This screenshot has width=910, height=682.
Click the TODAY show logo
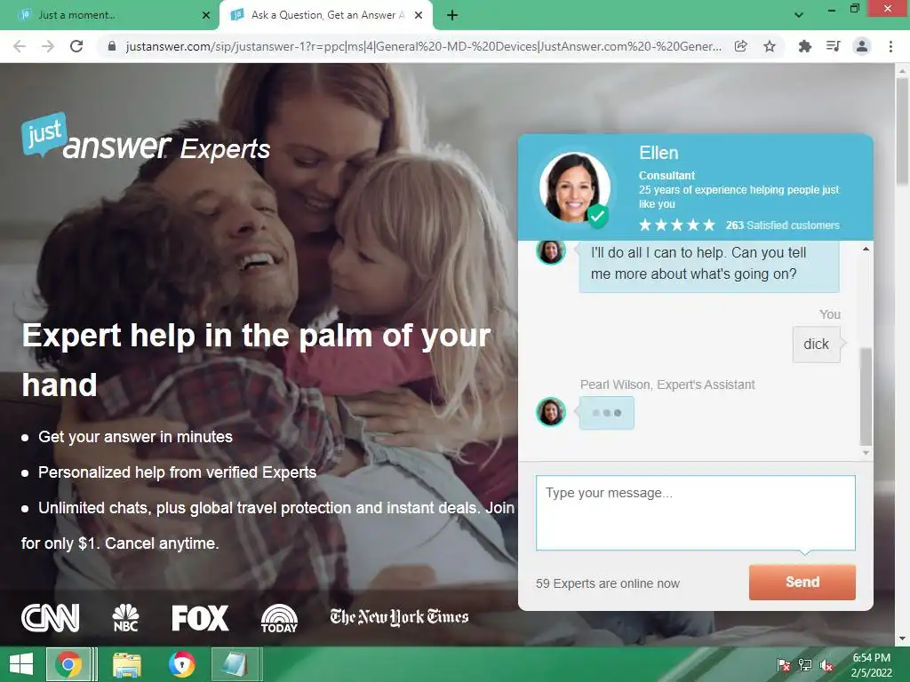coord(279,618)
